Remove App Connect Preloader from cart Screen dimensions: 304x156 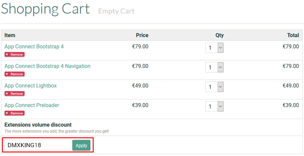(x=14, y=113)
